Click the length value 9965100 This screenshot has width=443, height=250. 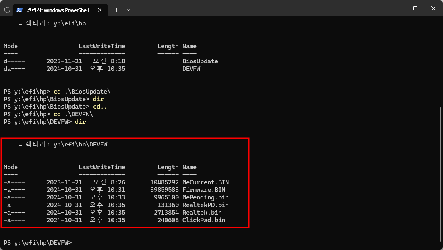point(166,197)
